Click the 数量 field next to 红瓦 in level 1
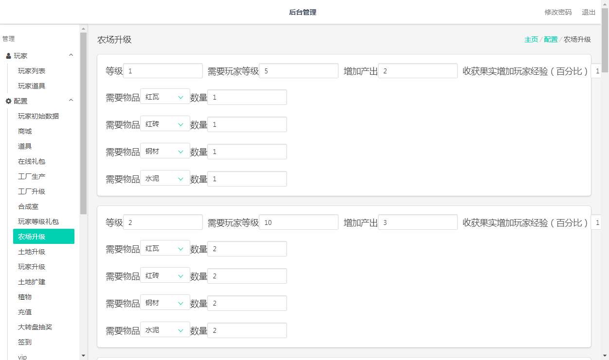This screenshot has height=360, width=609. tap(247, 97)
